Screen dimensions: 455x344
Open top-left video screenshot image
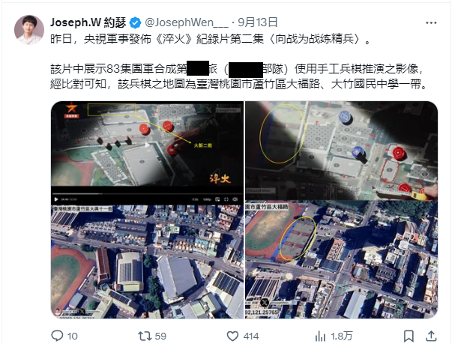point(147,153)
